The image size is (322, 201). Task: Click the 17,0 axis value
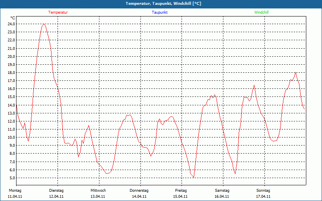click(x=11, y=81)
